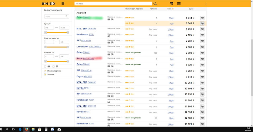Click the magnifier search button in header
The height and width of the screenshot is (132, 253).
pyautogui.click(x=155, y=3)
